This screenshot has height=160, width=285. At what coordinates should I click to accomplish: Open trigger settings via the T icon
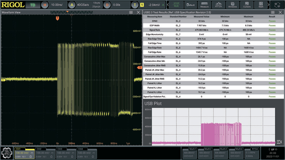[x=135, y=5]
